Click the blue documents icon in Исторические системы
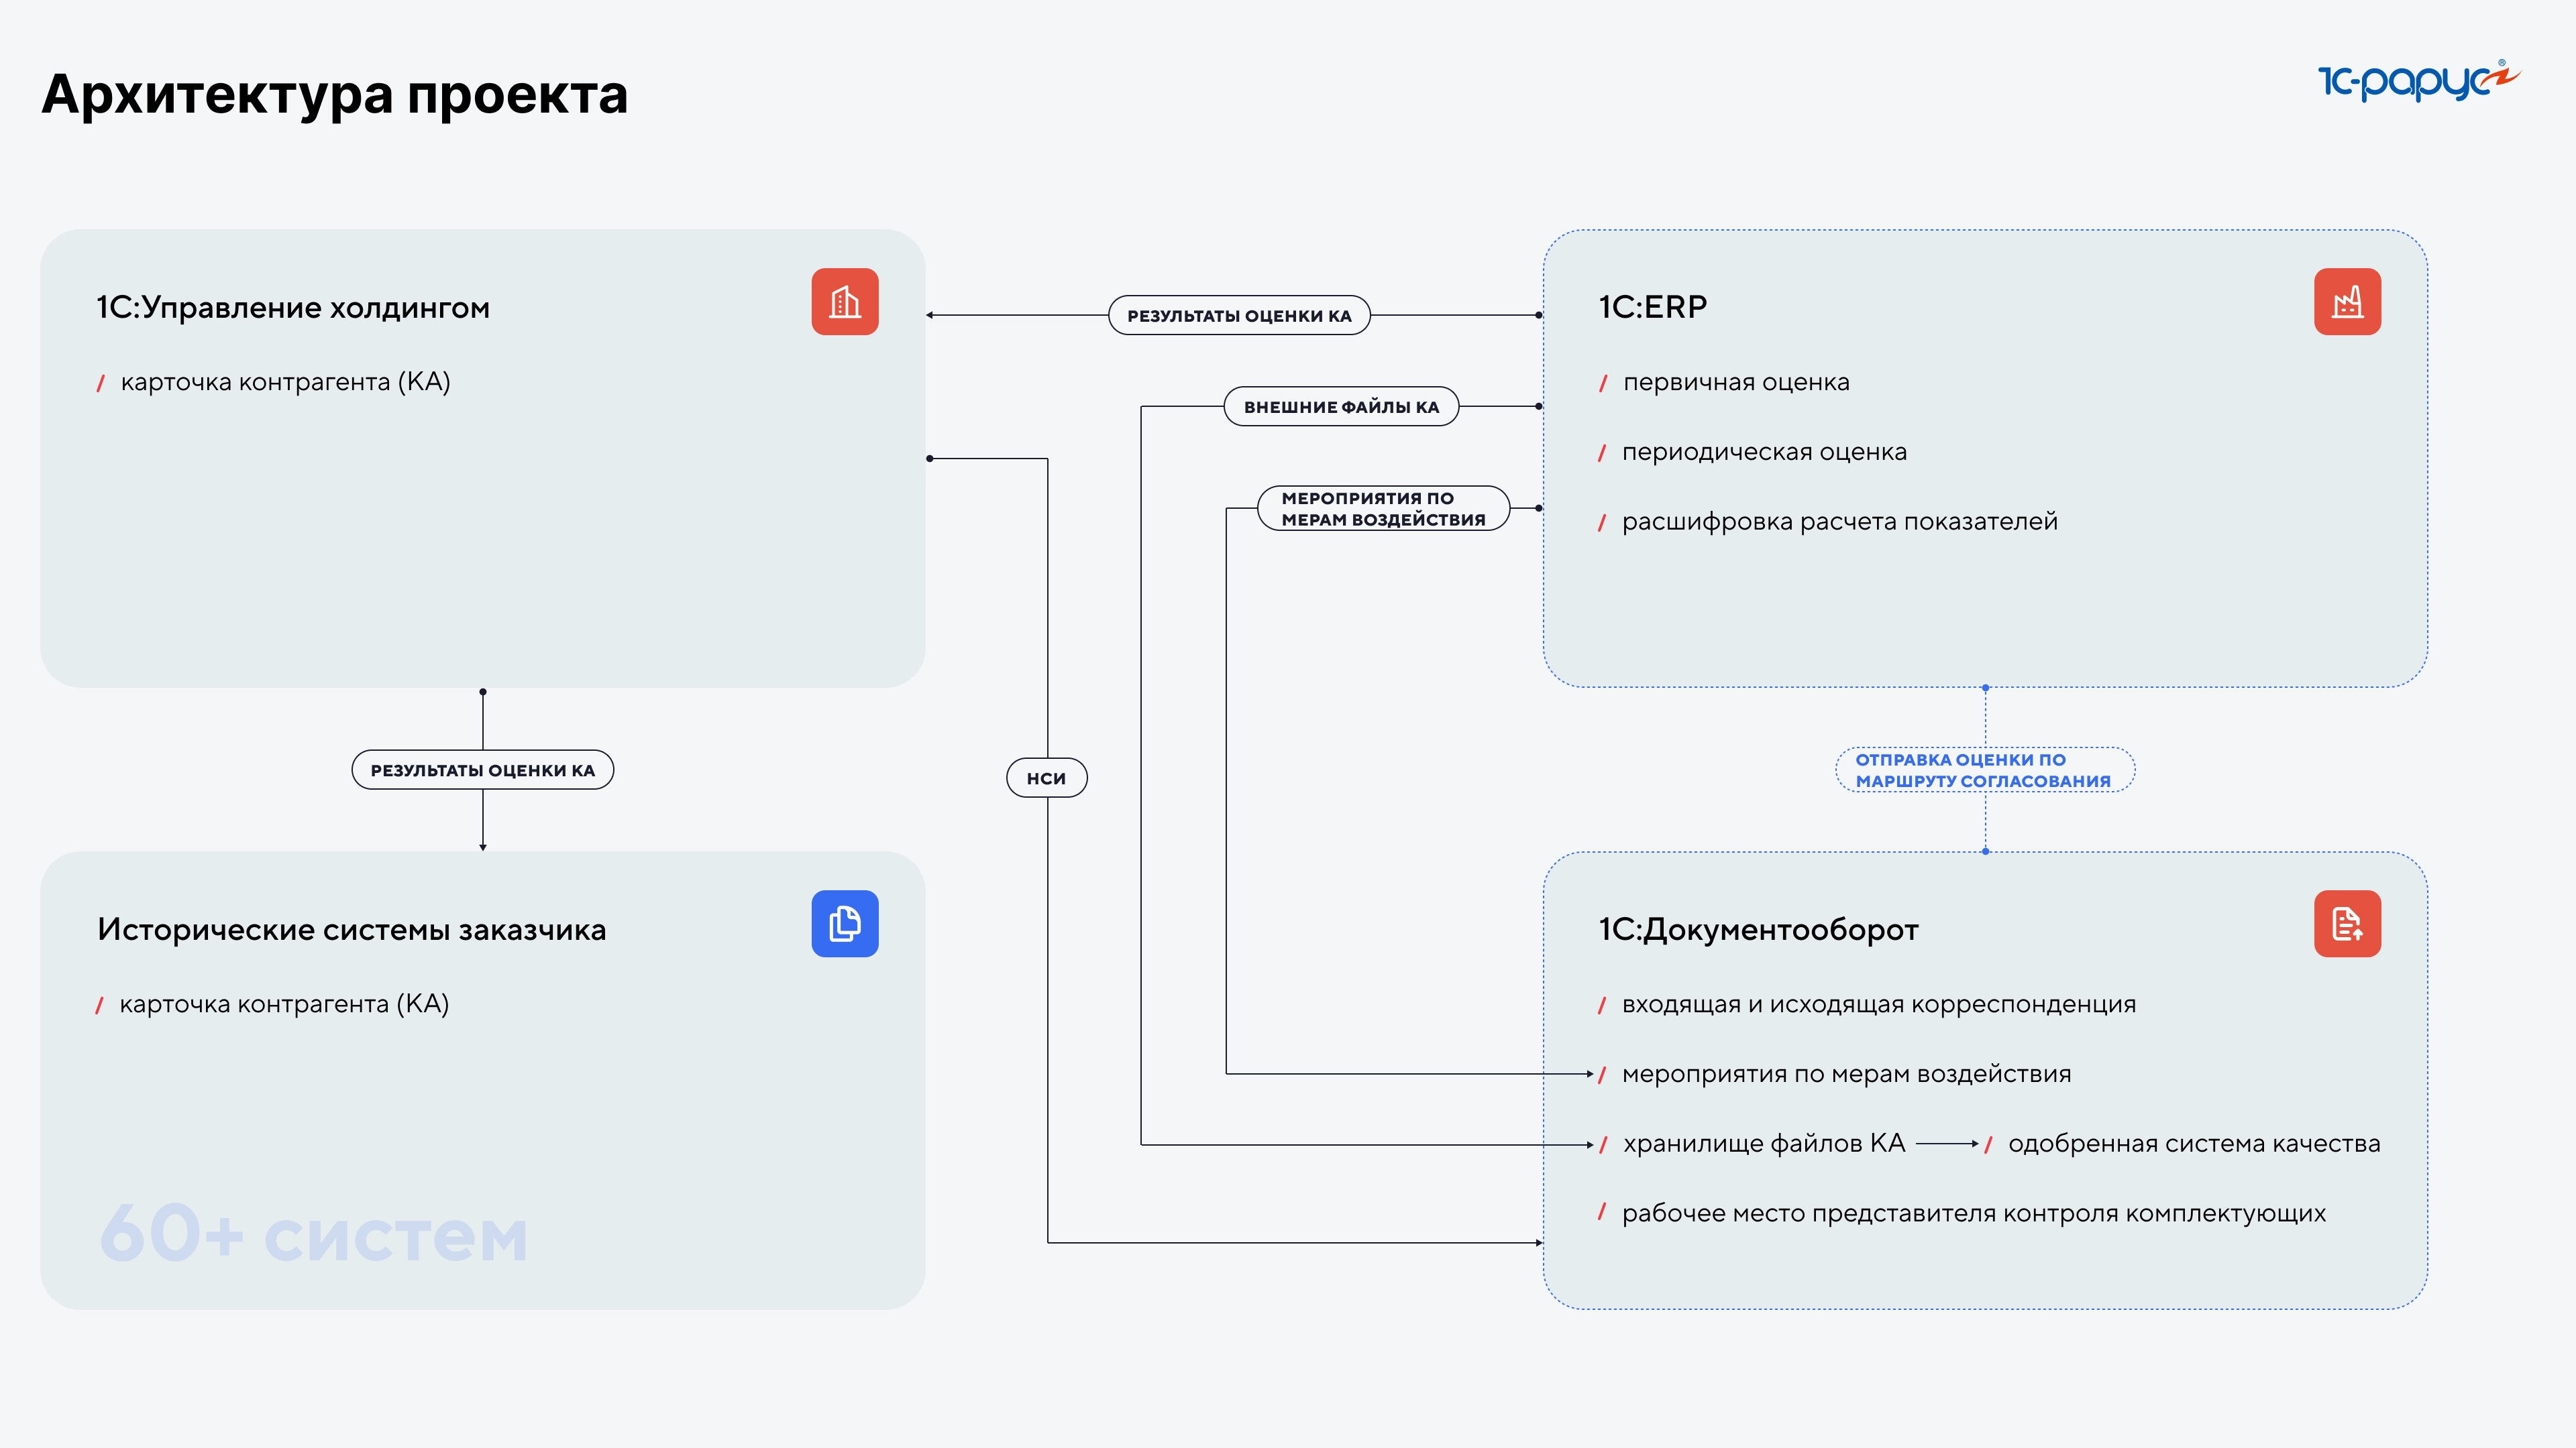The width and height of the screenshot is (2576, 1448). (844, 923)
